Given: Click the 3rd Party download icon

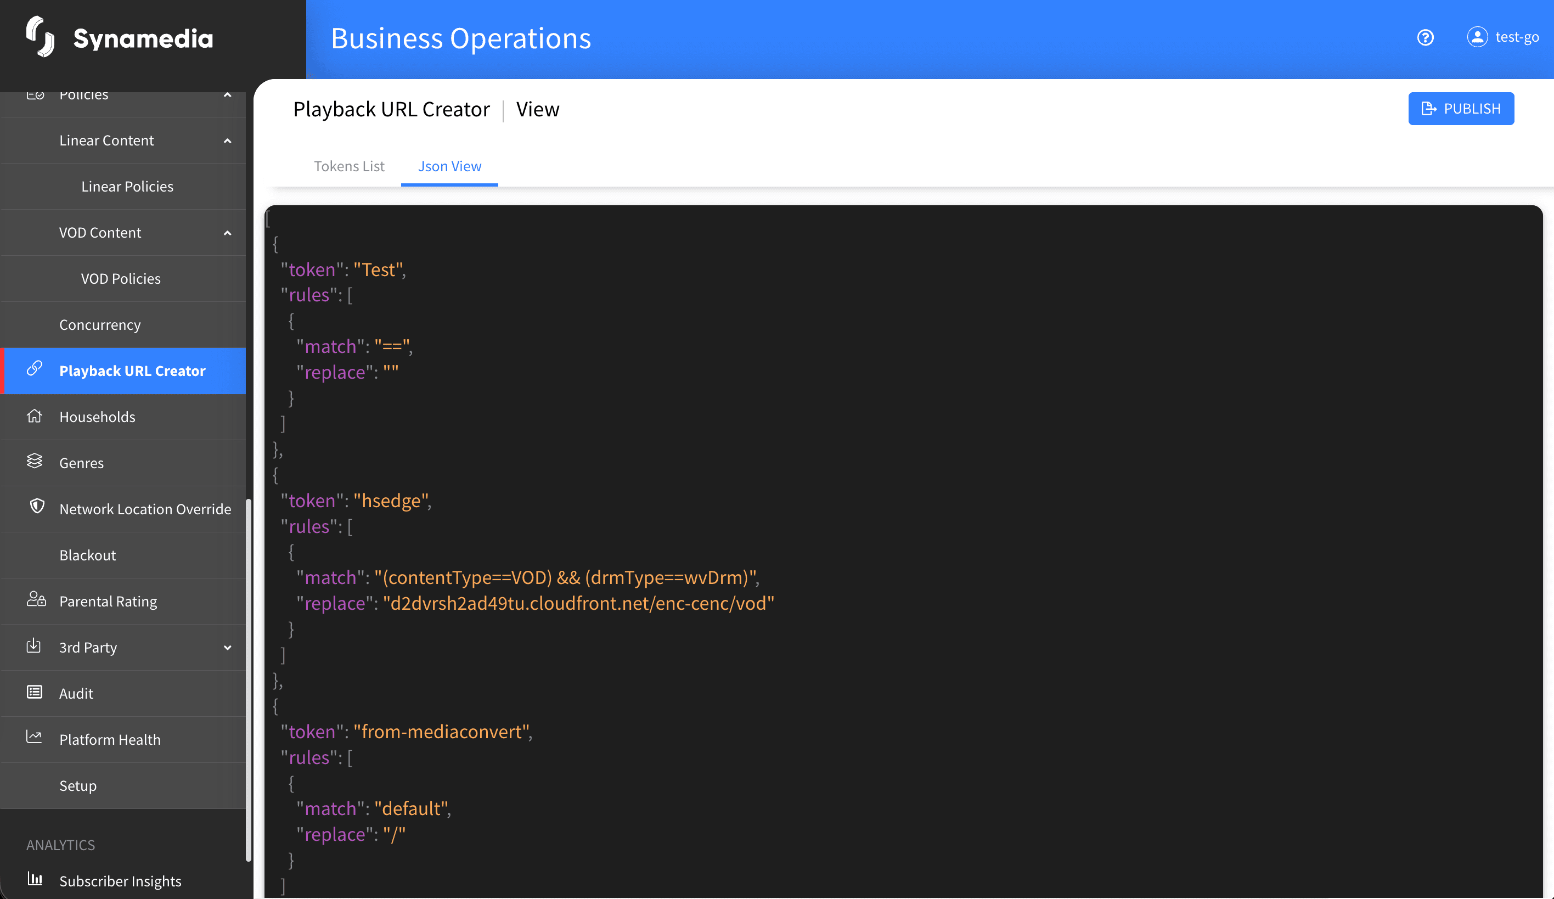Looking at the screenshot, I should (x=34, y=645).
